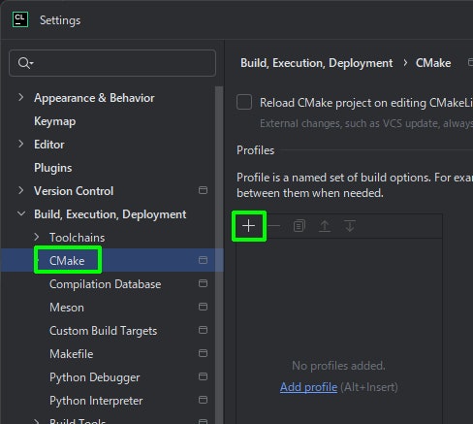The height and width of the screenshot is (424, 473).
Task: Open Custom Build Targets settings
Action: pyautogui.click(x=103, y=331)
